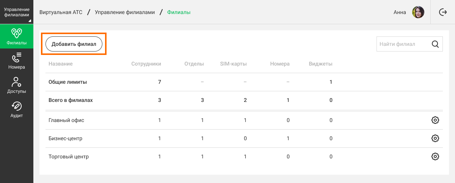Screen dimensions: 455x183
Task: Select the Главный офис row name
Action: click(66, 120)
